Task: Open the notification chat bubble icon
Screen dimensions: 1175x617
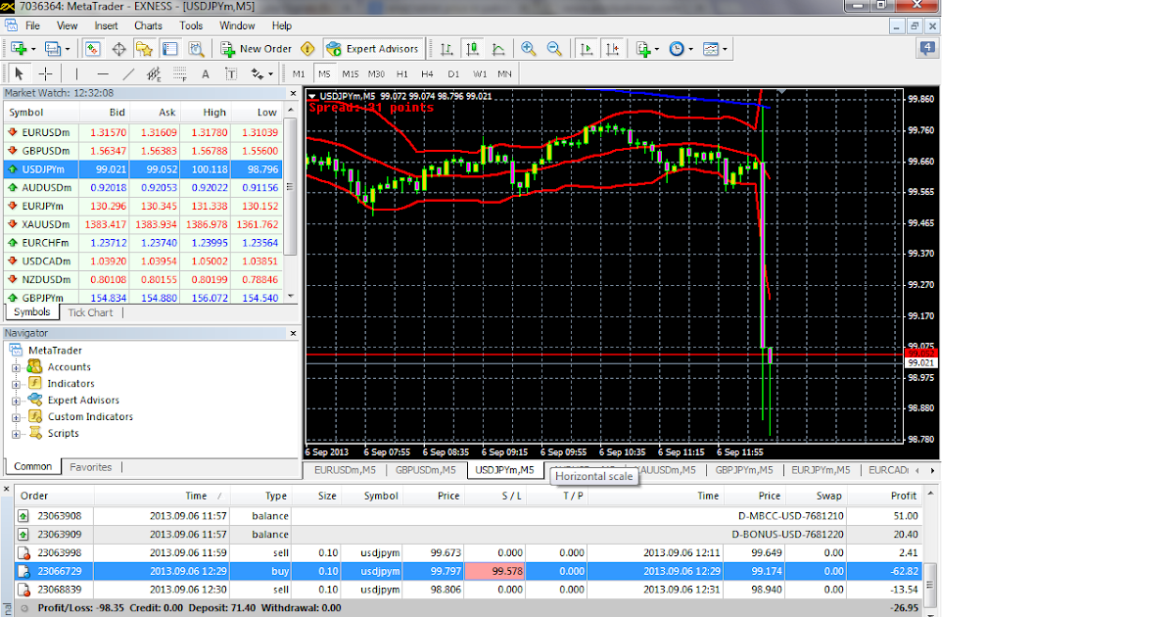Action: click(x=927, y=47)
